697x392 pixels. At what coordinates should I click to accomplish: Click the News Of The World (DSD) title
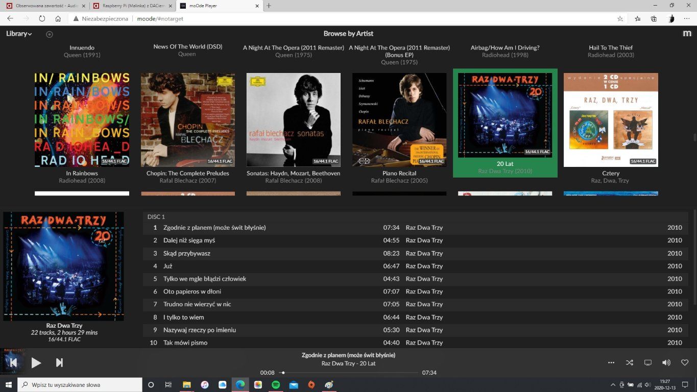click(x=188, y=46)
